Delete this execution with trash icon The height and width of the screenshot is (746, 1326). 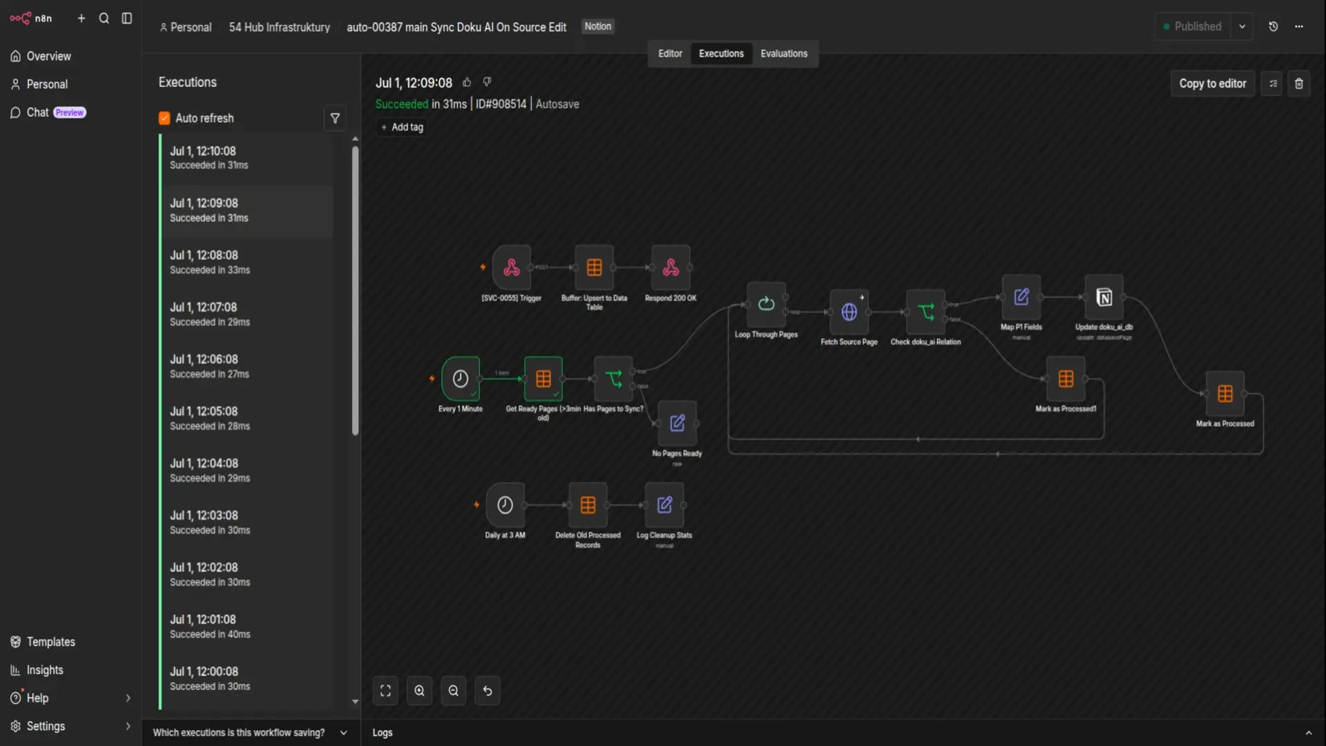(1298, 84)
